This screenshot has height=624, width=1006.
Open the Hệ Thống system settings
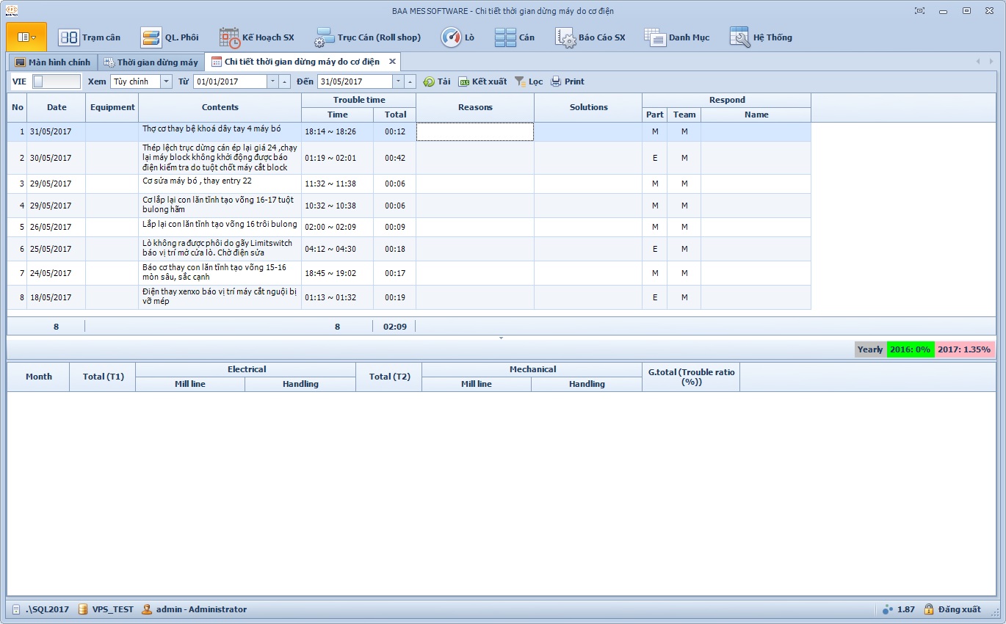click(761, 37)
